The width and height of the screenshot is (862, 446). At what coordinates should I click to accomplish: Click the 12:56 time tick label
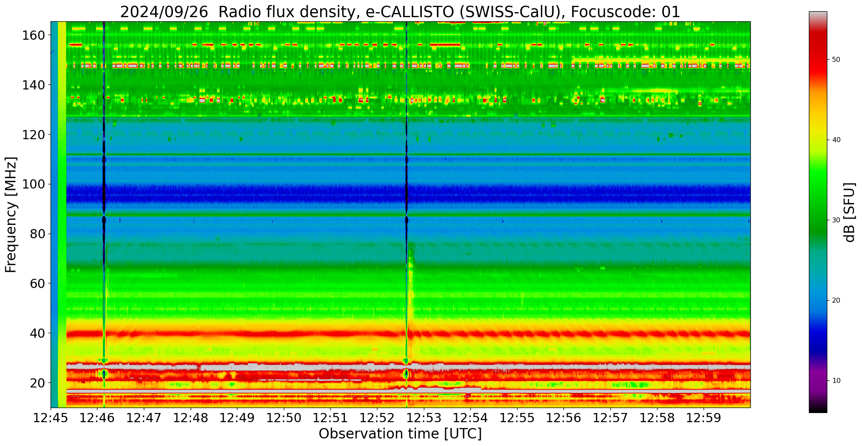click(x=564, y=418)
